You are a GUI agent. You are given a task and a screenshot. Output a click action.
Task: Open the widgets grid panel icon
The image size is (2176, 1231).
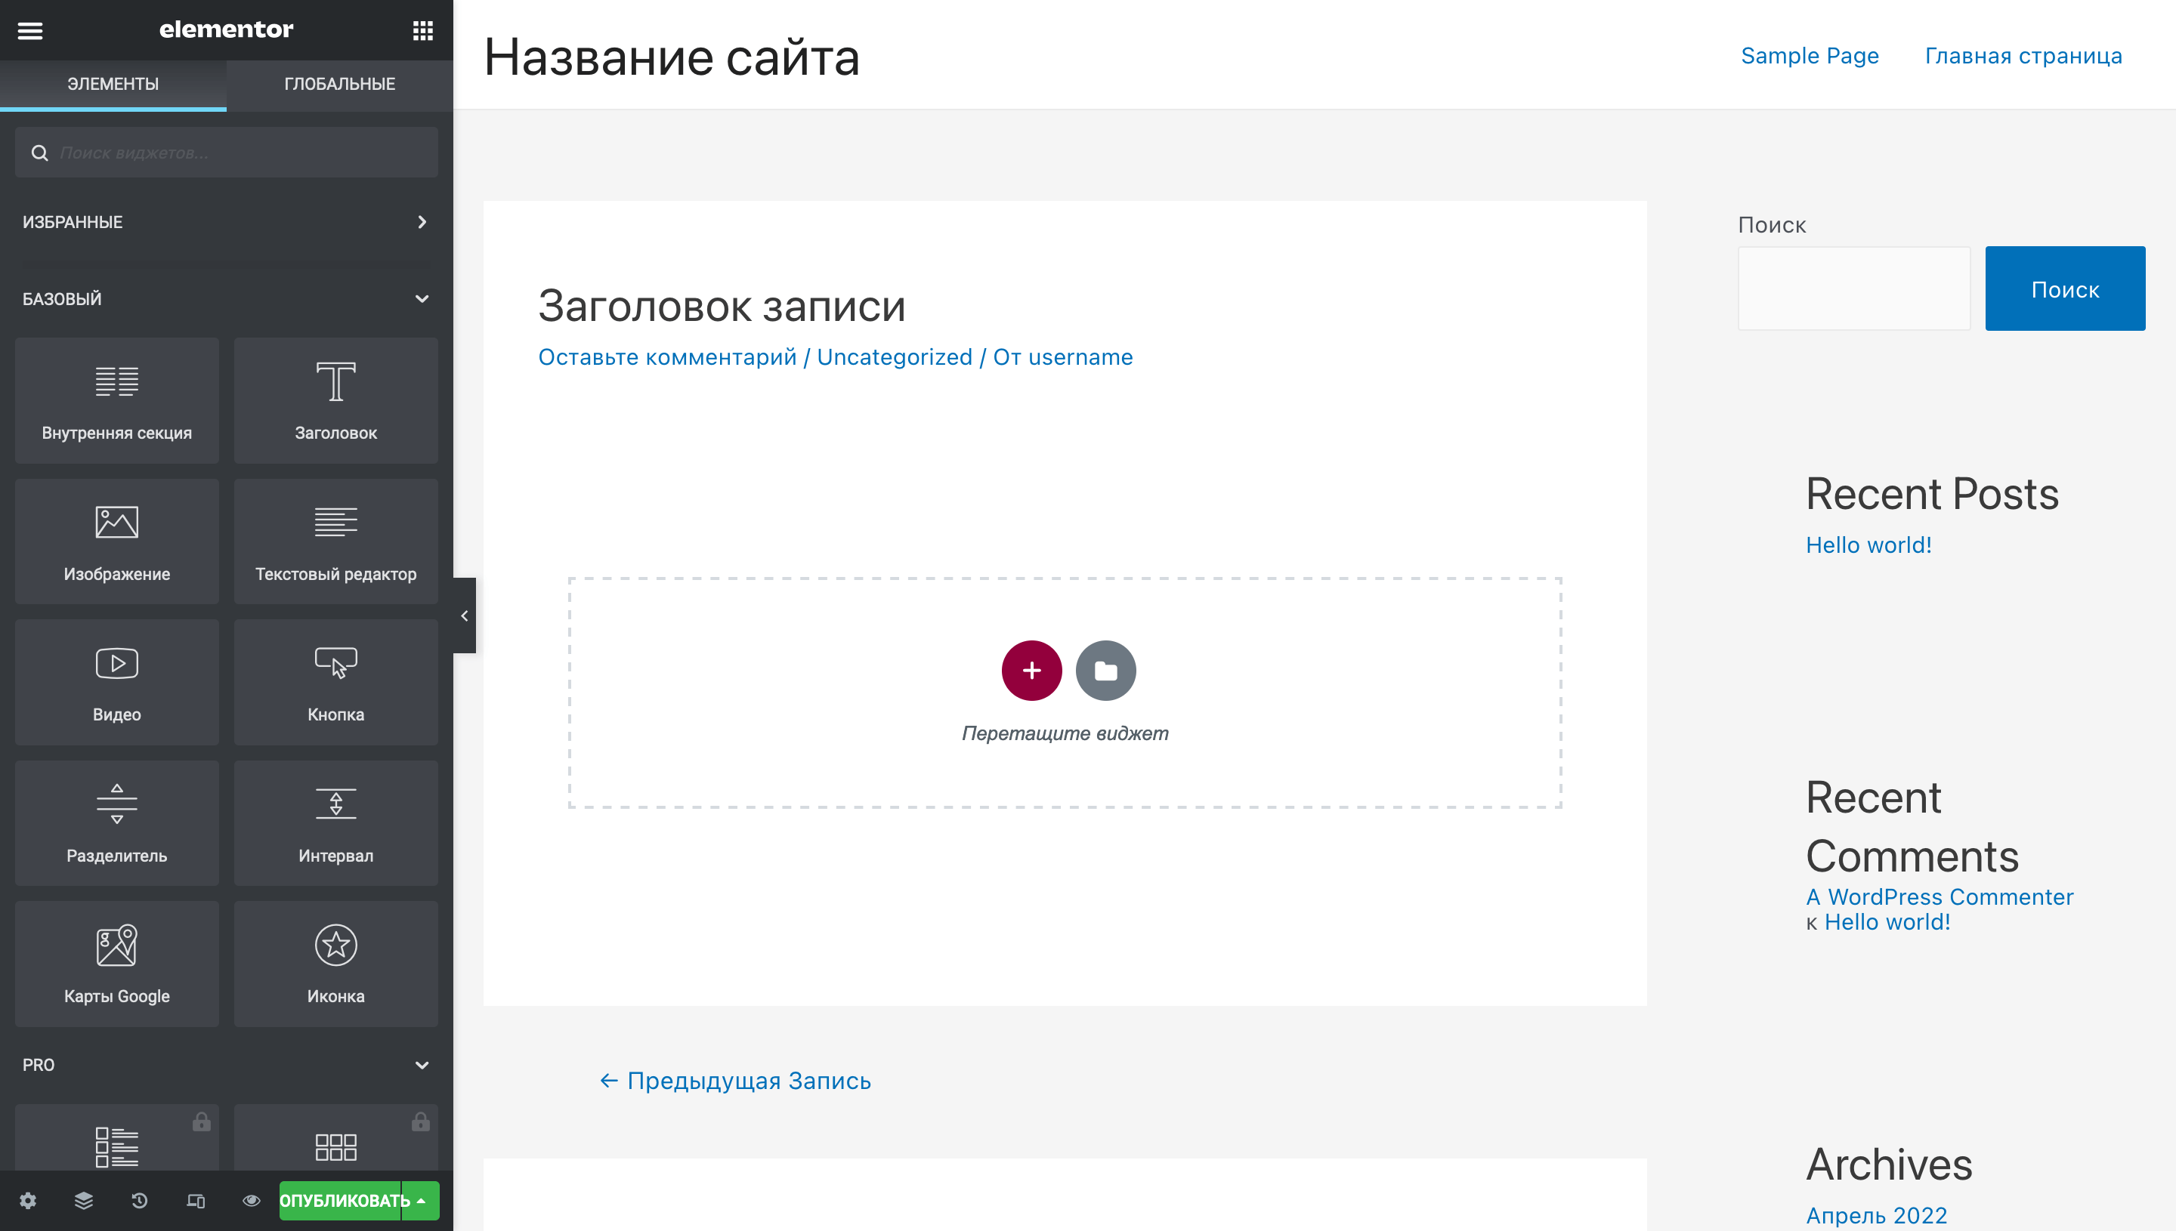click(423, 30)
